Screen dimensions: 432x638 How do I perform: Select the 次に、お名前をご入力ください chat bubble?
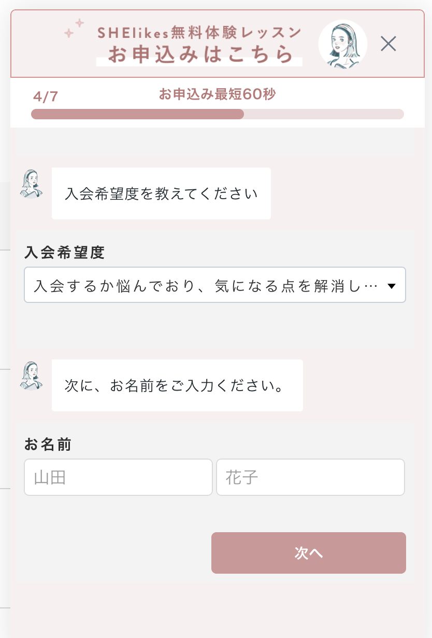click(177, 385)
